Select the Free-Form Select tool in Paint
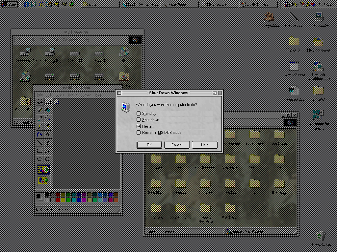This screenshot has height=252, width=337. pos(40,102)
